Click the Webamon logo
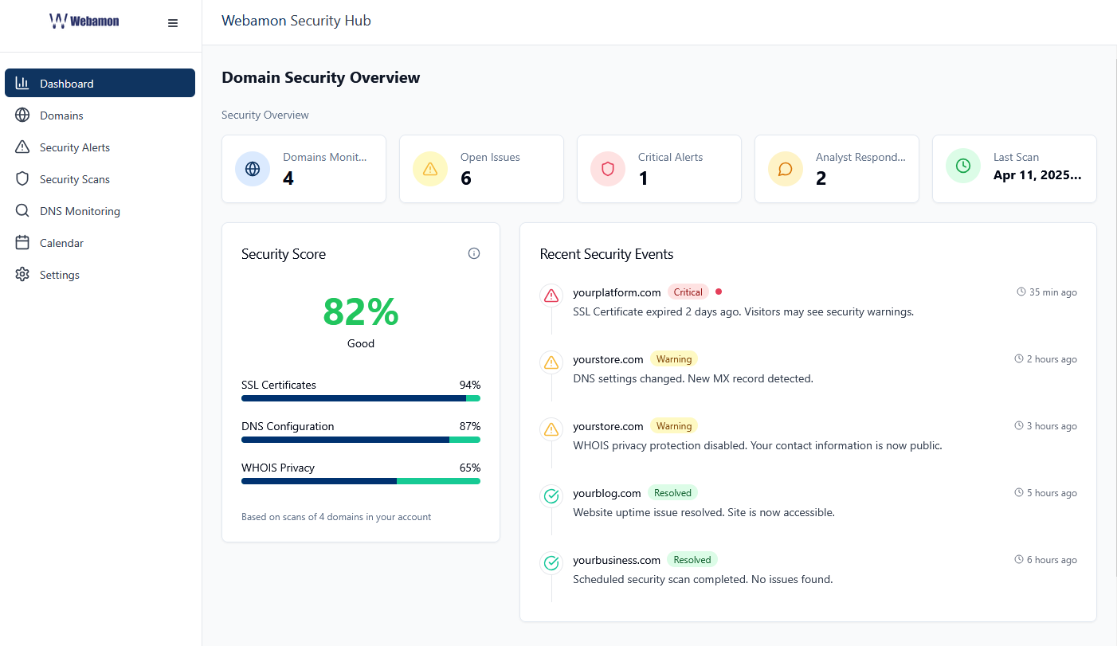1117x646 pixels. click(84, 22)
